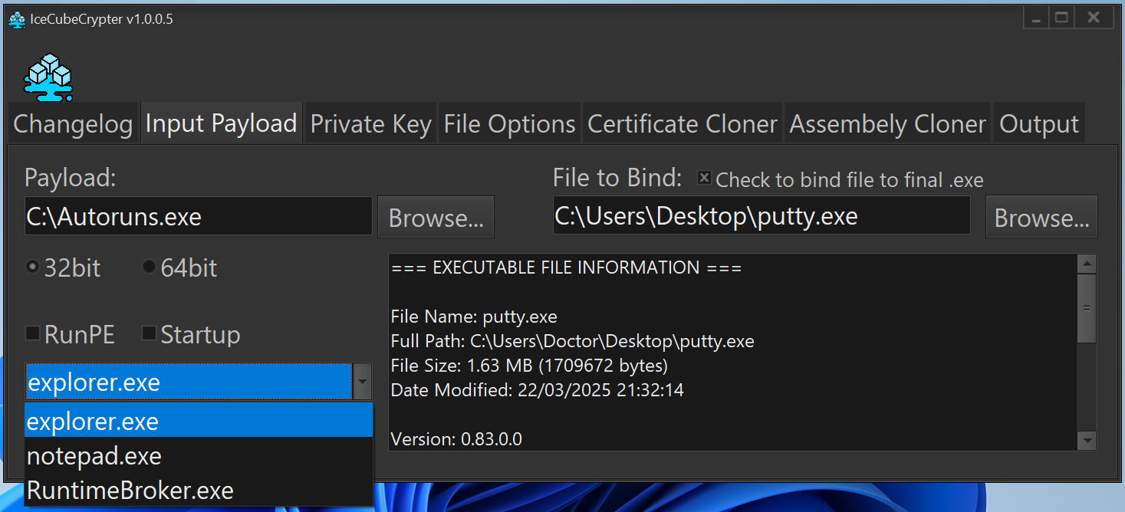The image size is (1125, 512).
Task: Browse for the payload file
Action: 436,218
